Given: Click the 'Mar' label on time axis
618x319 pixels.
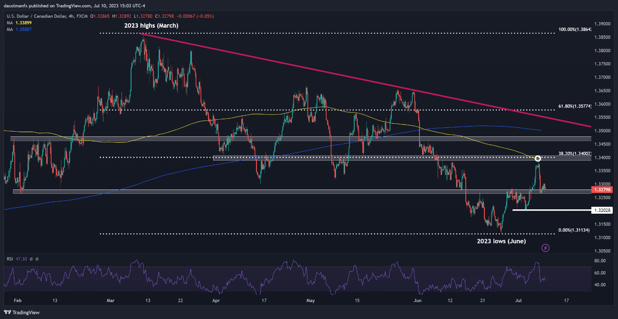Looking at the screenshot, I should point(111,300).
